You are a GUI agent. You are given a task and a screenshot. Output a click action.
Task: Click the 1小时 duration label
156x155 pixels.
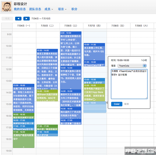[x=144, y=60]
